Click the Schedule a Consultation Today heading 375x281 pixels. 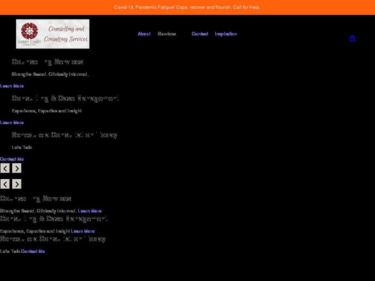tap(65, 135)
